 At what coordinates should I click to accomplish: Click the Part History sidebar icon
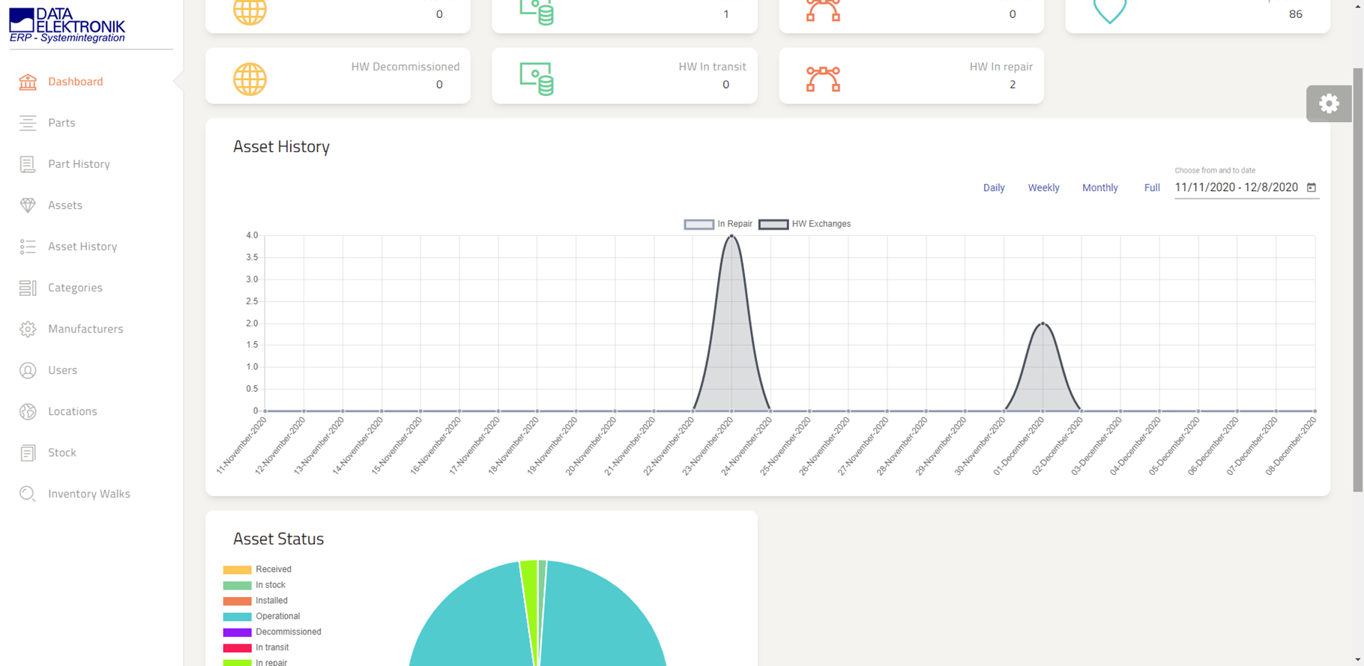click(28, 164)
